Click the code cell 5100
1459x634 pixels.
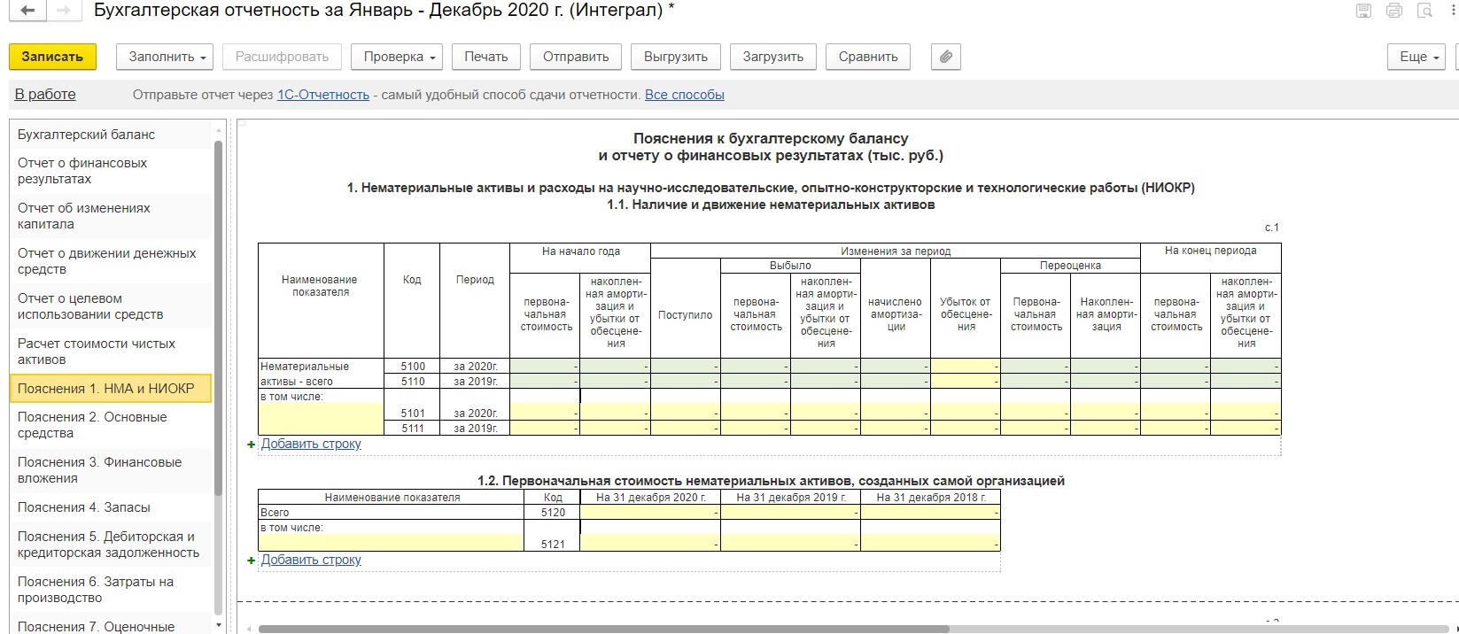[x=412, y=366]
